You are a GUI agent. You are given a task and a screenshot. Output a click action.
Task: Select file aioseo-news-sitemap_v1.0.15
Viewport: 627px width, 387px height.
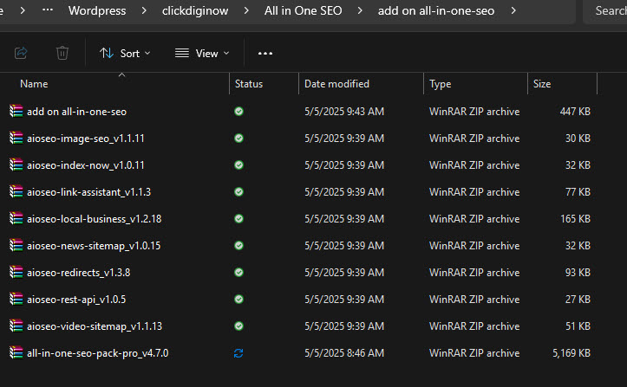point(94,246)
